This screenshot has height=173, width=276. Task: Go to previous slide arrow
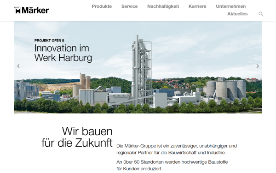click(x=18, y=66)
